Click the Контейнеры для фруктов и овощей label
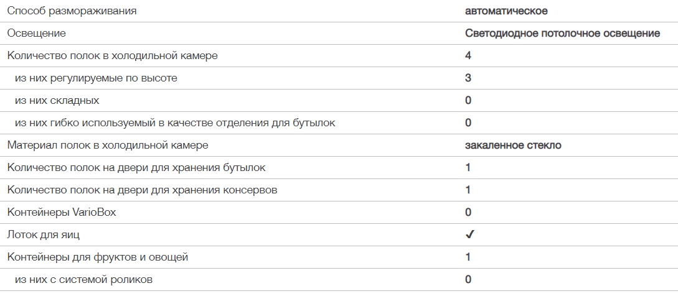The height and width of the screenshot is (296, 678). pyautogui.click(x=98, y=257)
